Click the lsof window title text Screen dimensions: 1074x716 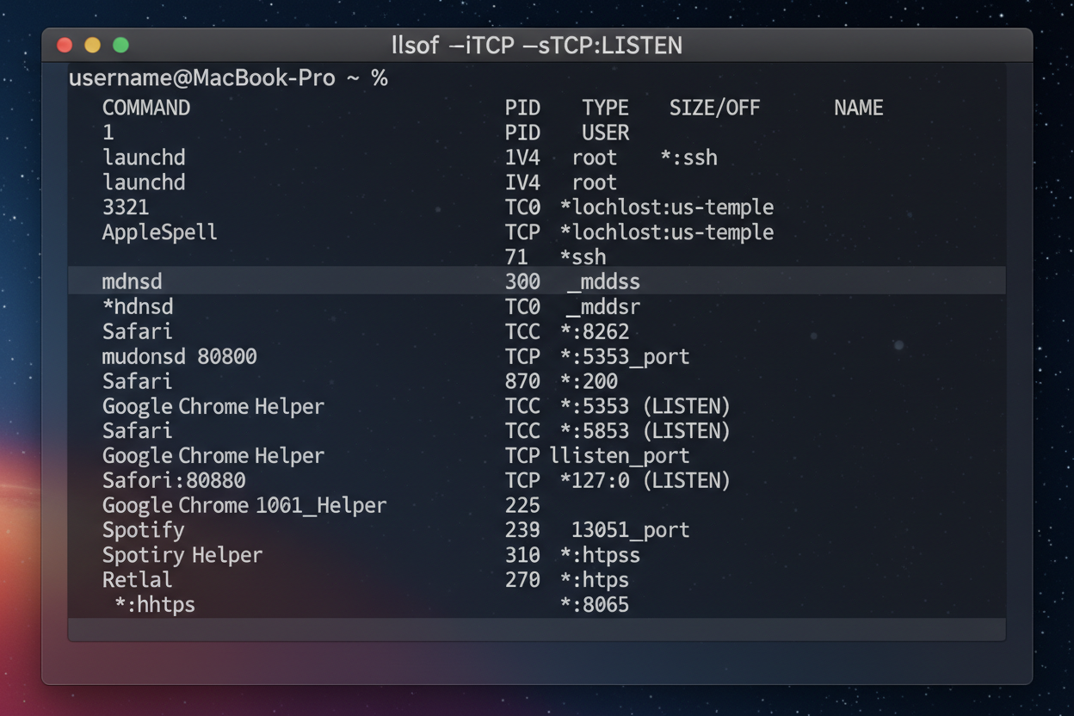coord(536,45)
